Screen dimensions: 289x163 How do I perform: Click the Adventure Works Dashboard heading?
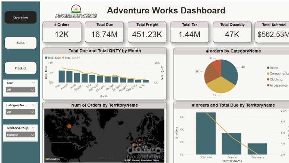pos(166,10)
